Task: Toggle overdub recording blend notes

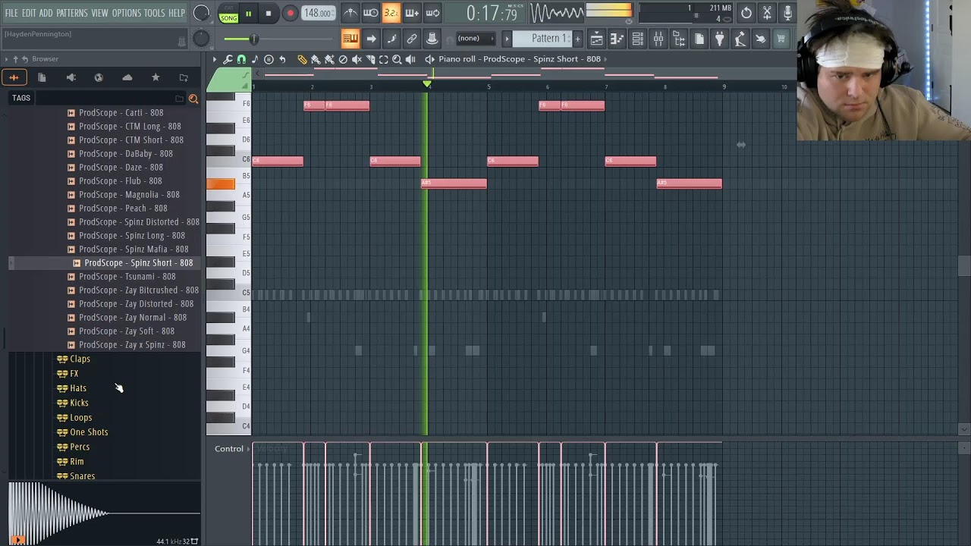Action: pos(412,13)
